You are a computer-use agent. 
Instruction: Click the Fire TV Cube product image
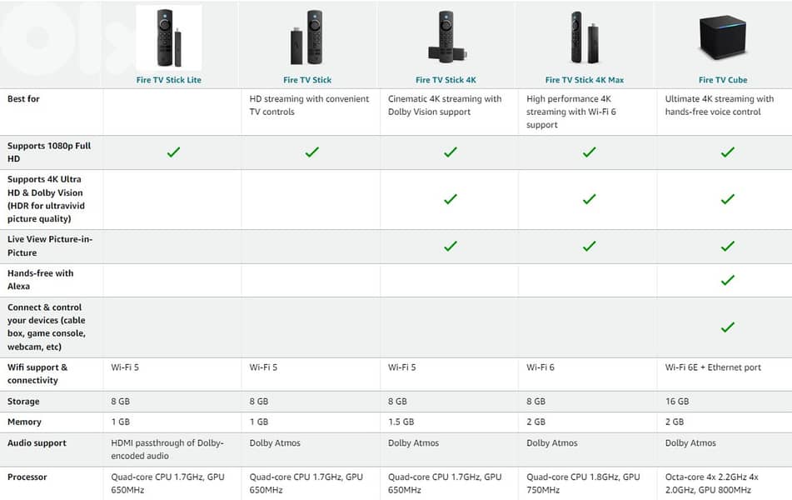click(722, 37)
